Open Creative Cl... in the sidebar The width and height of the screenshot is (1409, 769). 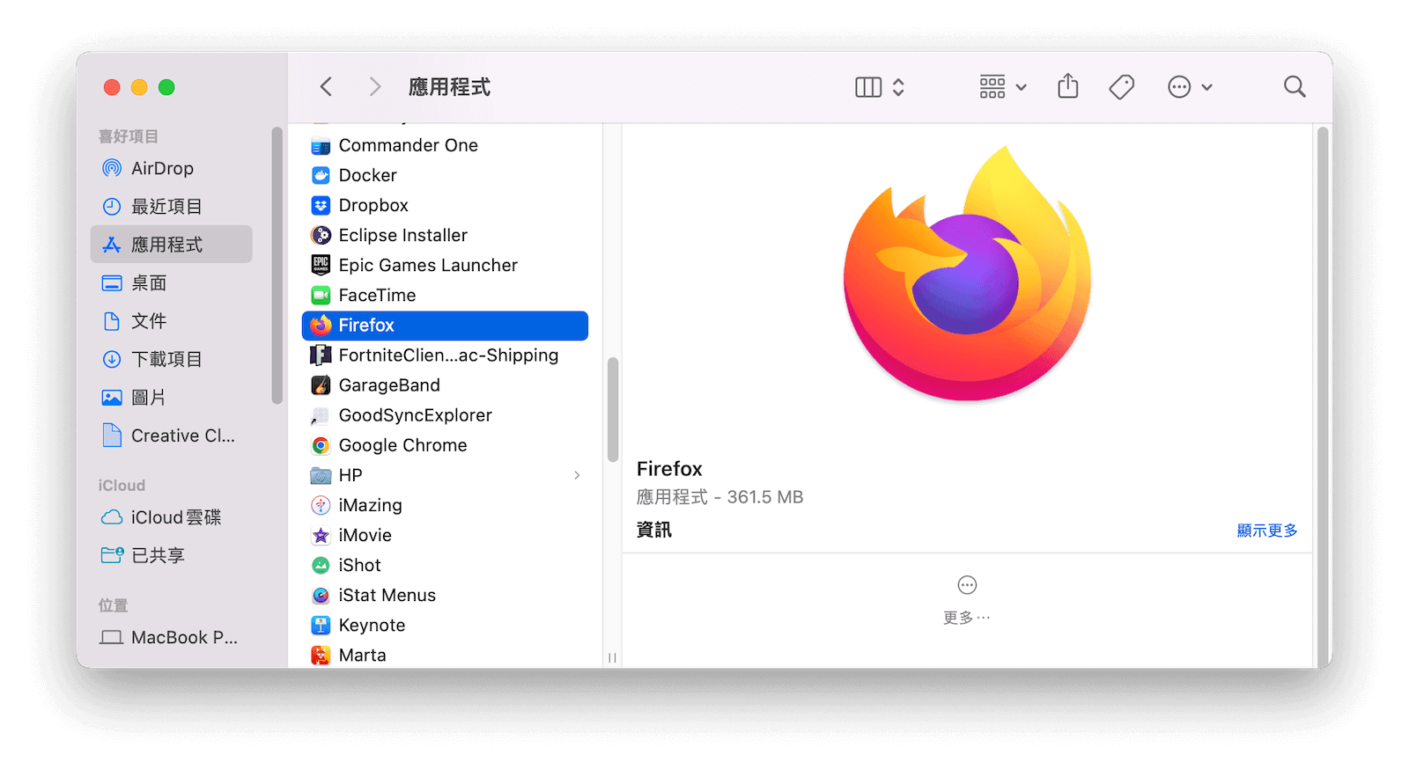pos(171,436)
